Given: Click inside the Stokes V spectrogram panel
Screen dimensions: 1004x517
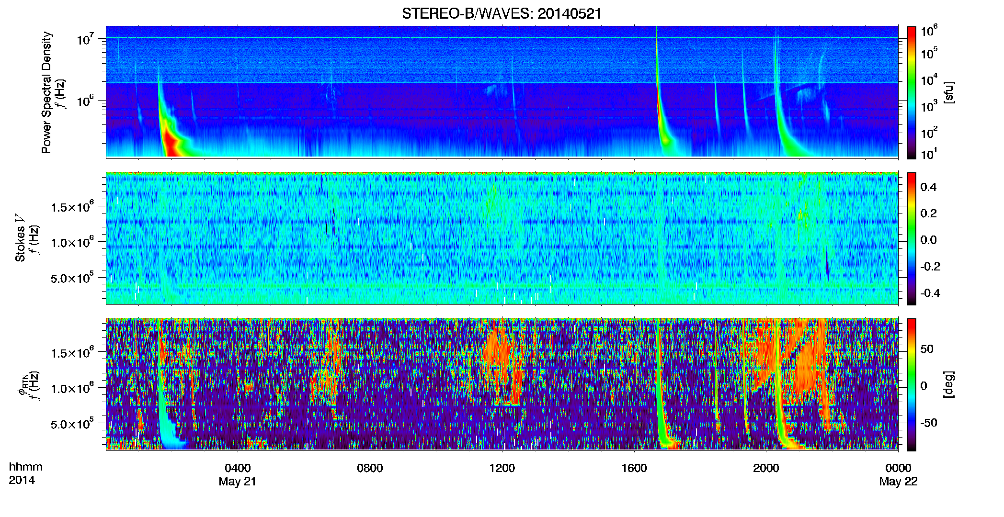Looking at the screenshot, I should coord(502,238).
